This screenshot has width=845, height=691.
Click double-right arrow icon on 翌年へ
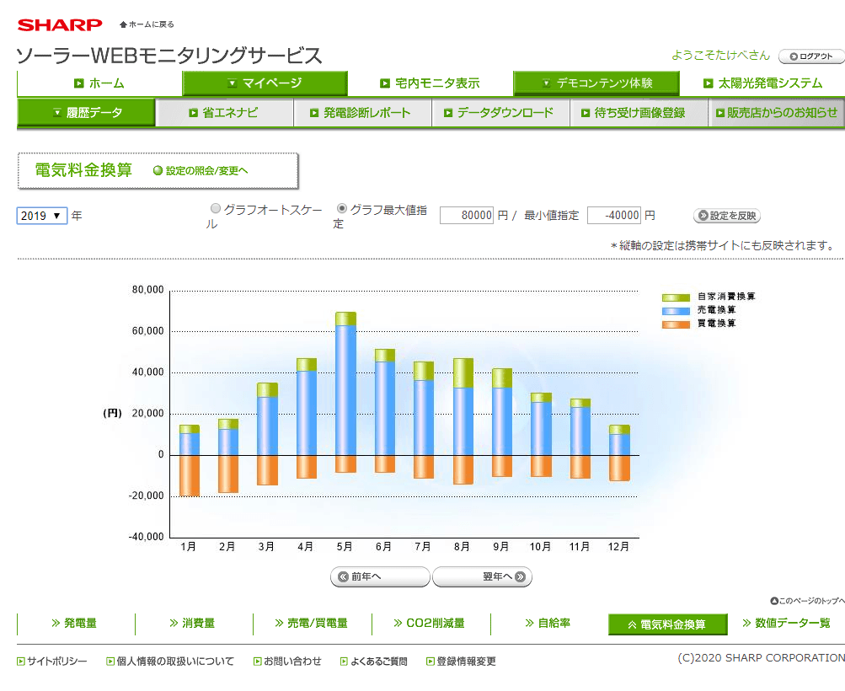[x=520, y=576]
